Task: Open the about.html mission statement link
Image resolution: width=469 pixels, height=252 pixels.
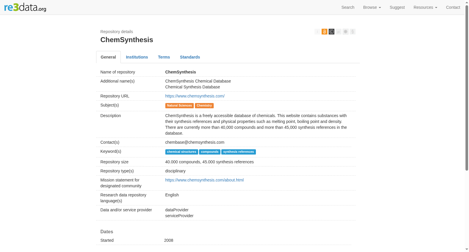Action: point(204,180)
